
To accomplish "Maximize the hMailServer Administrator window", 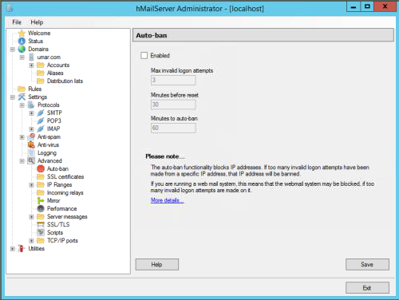I will tap(367, 6).
